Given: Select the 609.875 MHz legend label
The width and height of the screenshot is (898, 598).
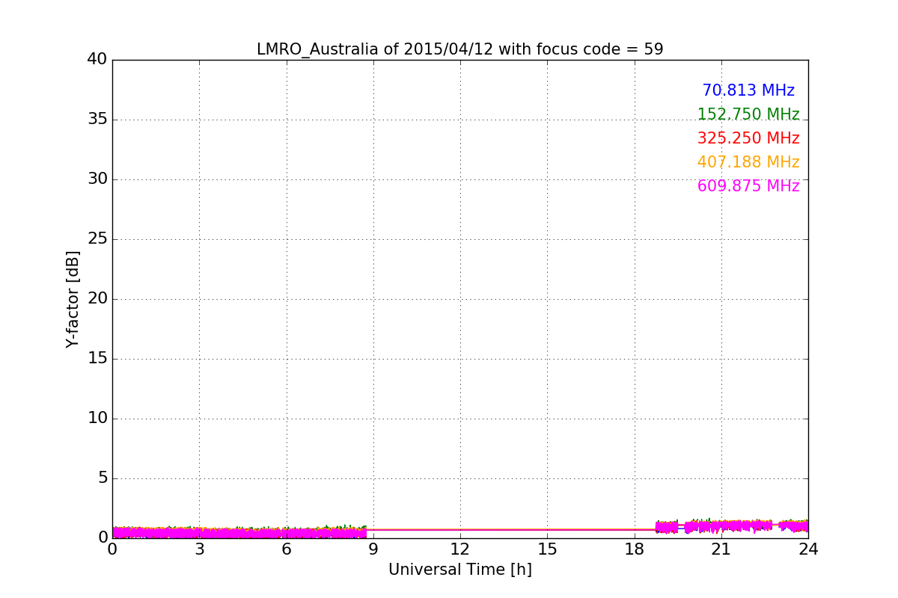Looking at the screenshot, I should tap(748, 186).
